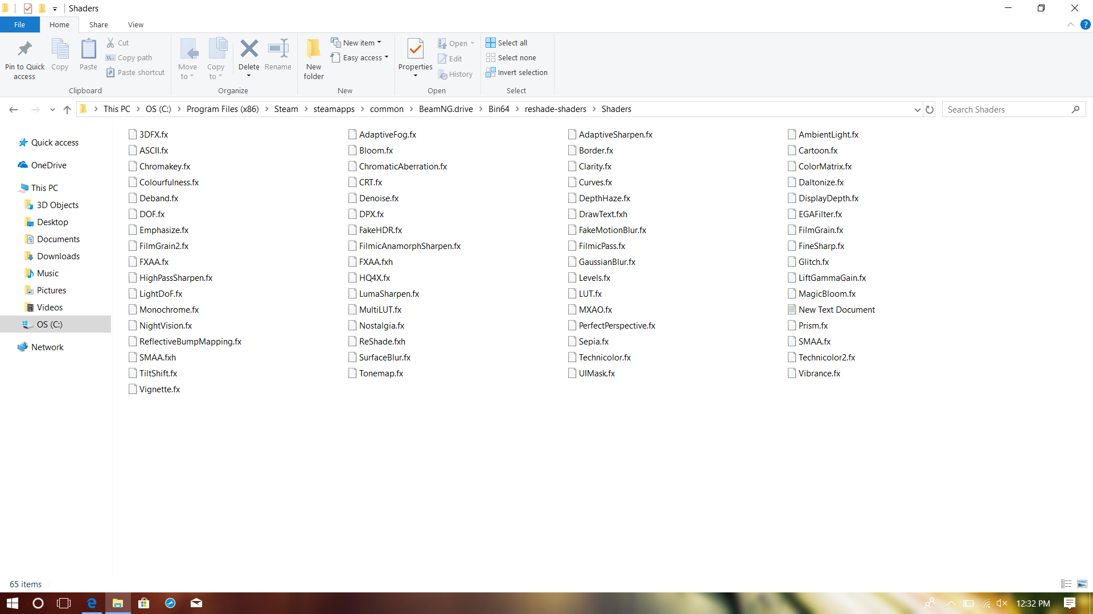Select the AmbientLight.fx file
Image resolution: width=1093 pixels, height=614 pixels.
click(823, 135)
